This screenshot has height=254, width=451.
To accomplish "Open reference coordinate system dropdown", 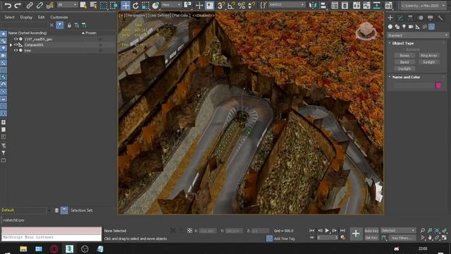I will 171,5.
